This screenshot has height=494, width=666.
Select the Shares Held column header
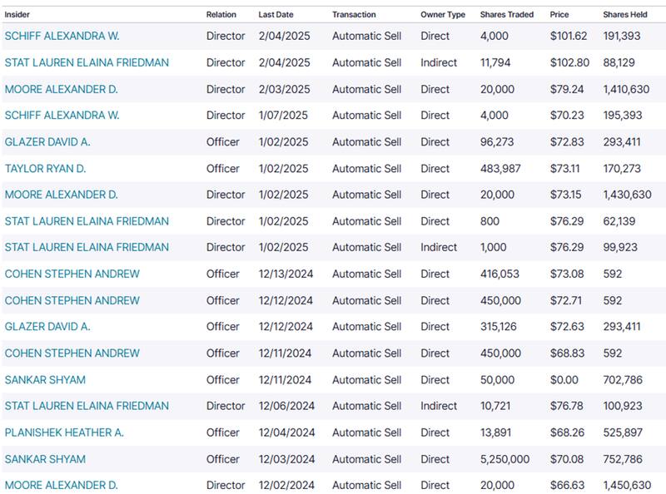[626, 14]
